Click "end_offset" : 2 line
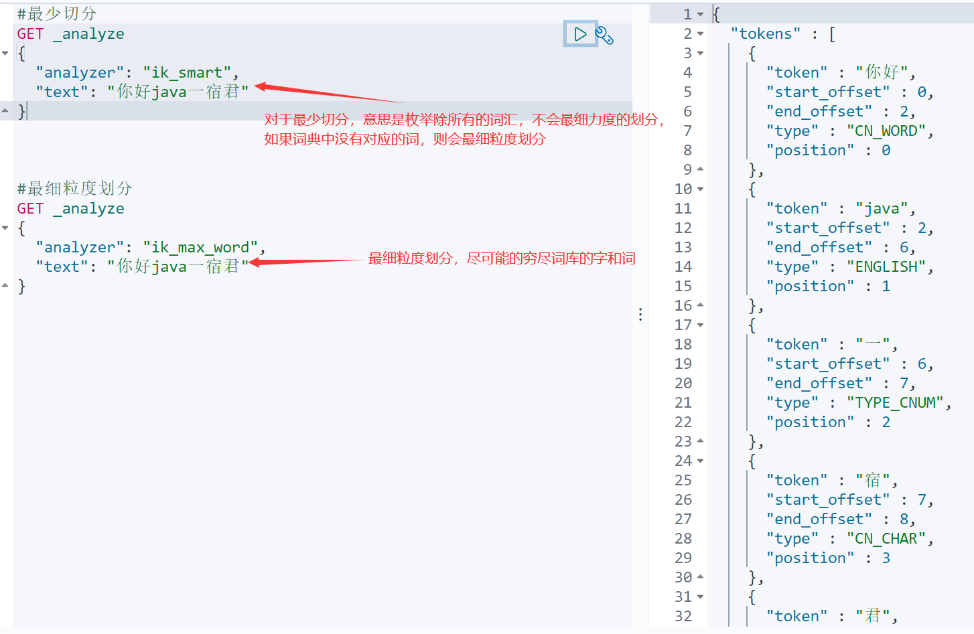 [841, 111]
